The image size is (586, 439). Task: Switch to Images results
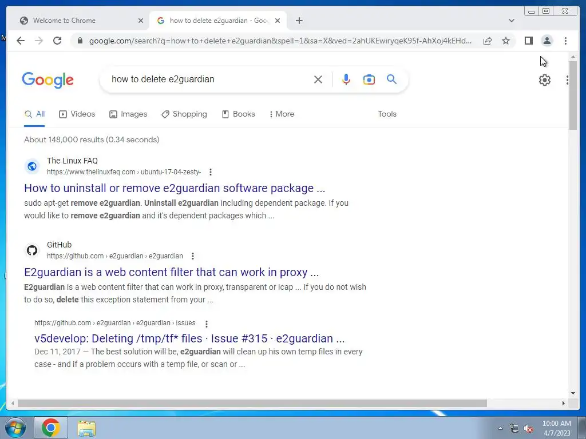(128, 114)
